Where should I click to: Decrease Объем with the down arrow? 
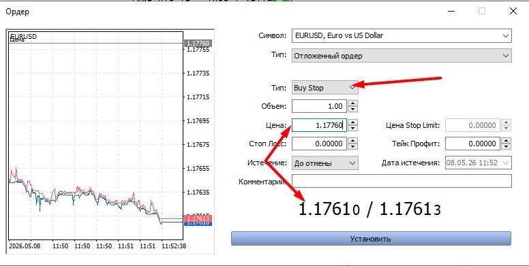pos(352,110)
